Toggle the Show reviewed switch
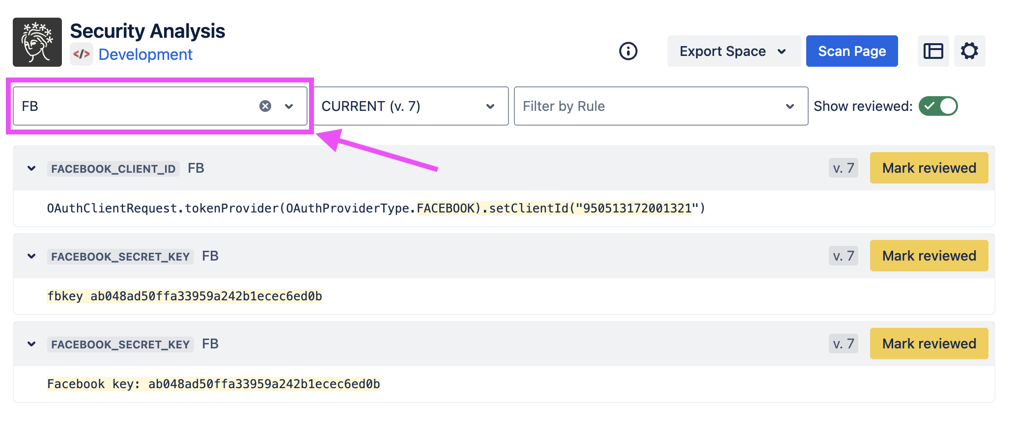 [x=938, y=106]
